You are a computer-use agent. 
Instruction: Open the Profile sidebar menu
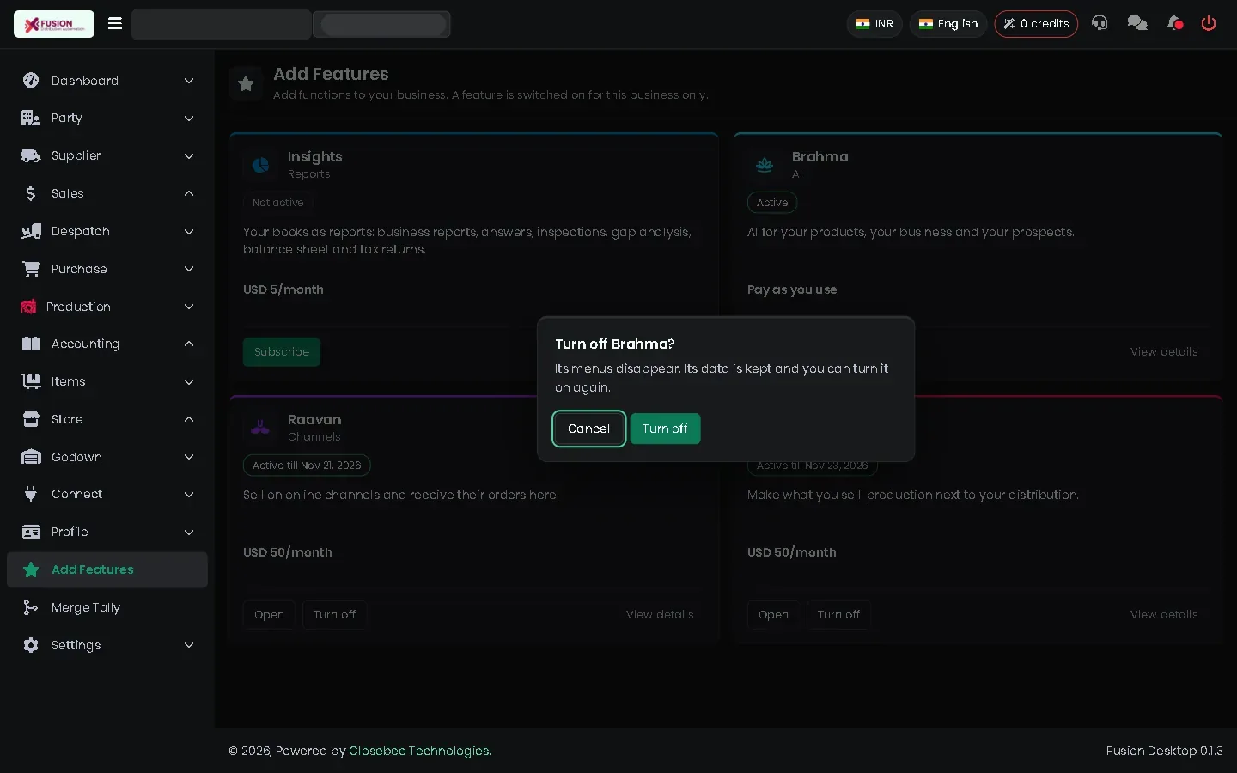click(x=107, y=532)
